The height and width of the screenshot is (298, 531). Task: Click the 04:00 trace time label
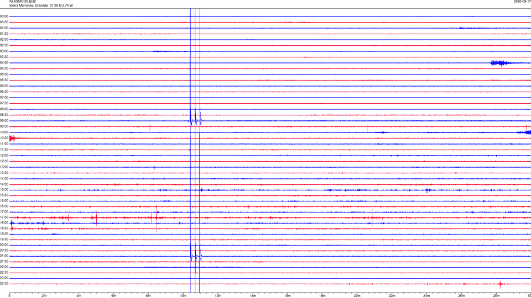(x=4, y=63)
